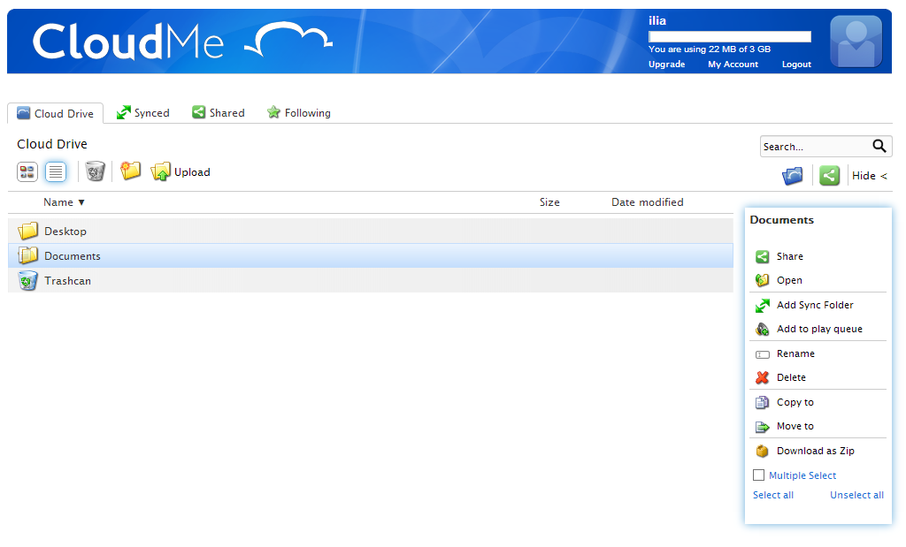Image resolution: width=906 pixels, height=547 pixels.
Task: Switch to list view
Action: tap(56, 172)
